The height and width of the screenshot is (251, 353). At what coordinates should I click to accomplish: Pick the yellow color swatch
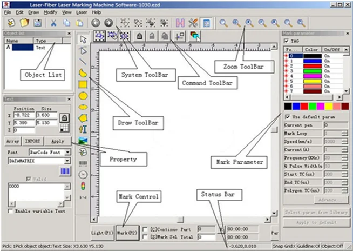(320, 107)
